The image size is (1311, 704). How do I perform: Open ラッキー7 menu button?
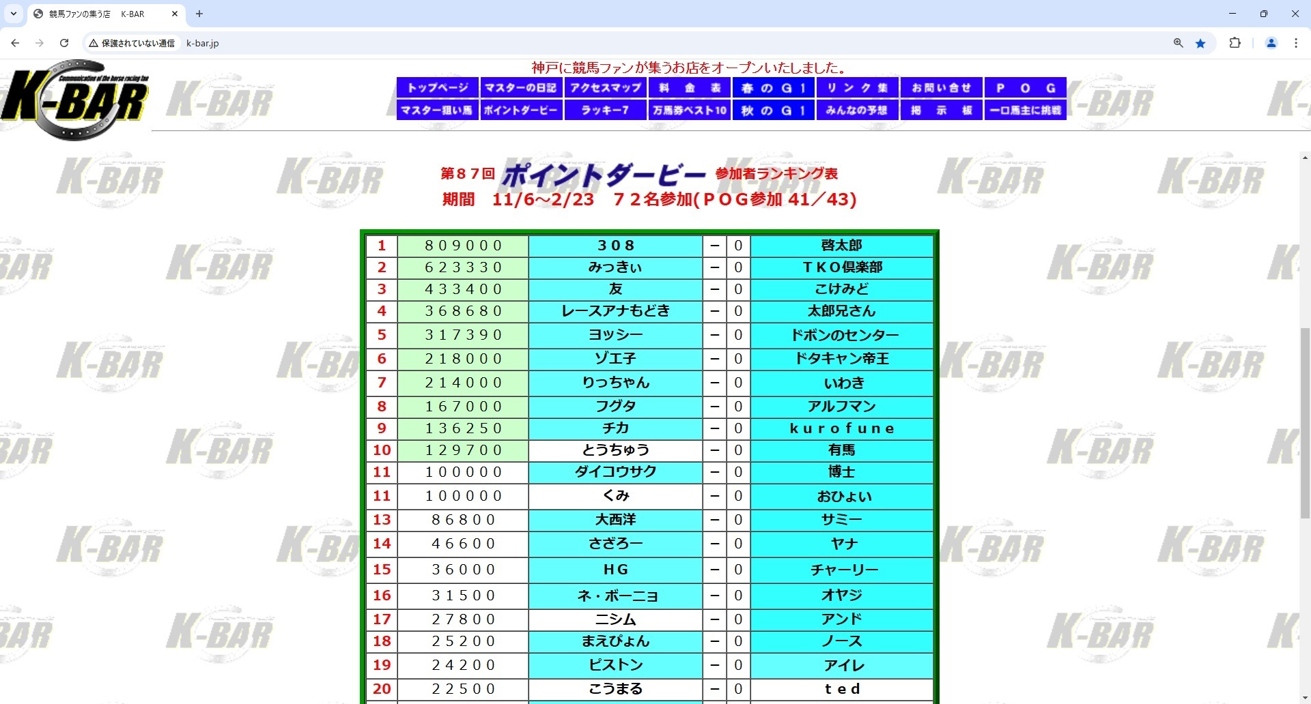coord(605,110)
